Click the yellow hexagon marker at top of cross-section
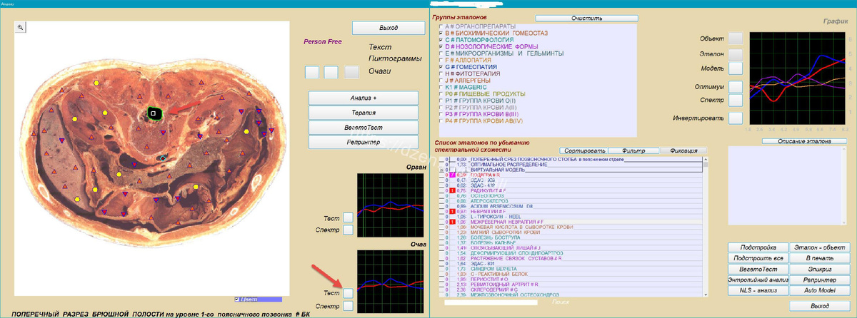 pyautogui.click(x=97, y=83)
